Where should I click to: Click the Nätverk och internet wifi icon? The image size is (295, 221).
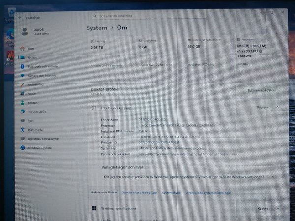pyautogui.click(x=22, y=76)
